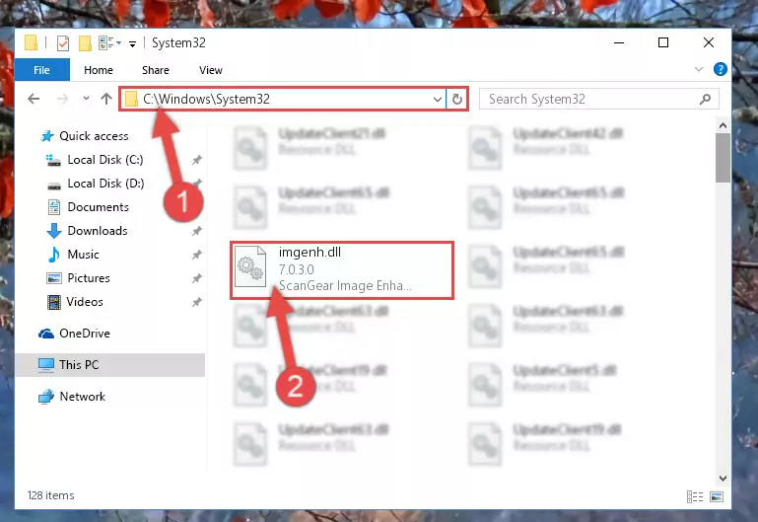Screen dimensions: 758x522
Task: Click the scroll up arrow of file list
Action: tap(723, 125)
